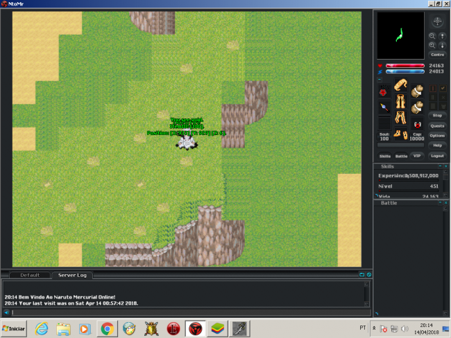Click the minimap display area

click(400, 35)
